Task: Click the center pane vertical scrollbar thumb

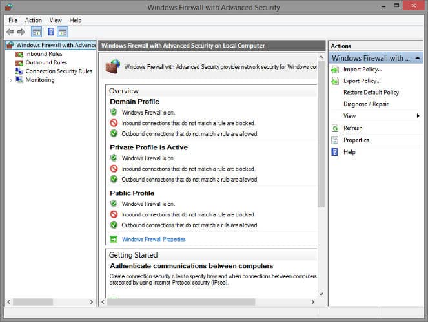Action: point(321,134)
